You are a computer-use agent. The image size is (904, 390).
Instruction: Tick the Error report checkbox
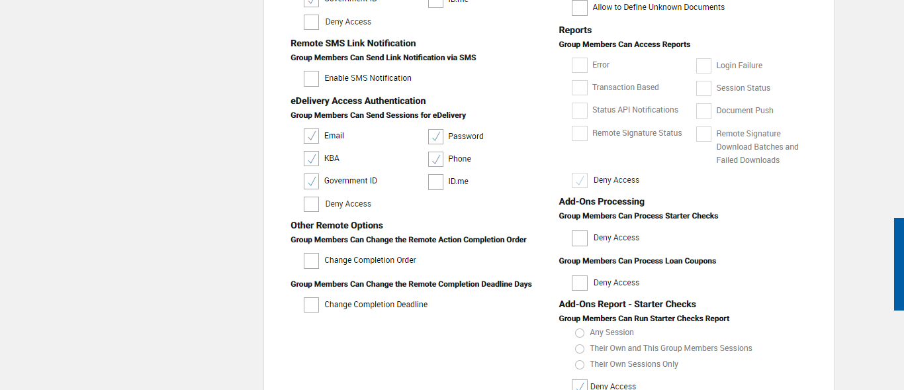(580, 66)
